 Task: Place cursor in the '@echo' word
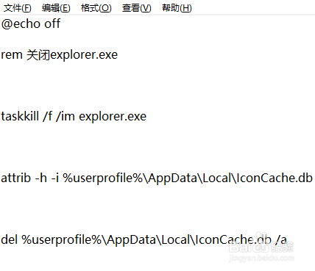pyautogui.click(x=21, y=24)
